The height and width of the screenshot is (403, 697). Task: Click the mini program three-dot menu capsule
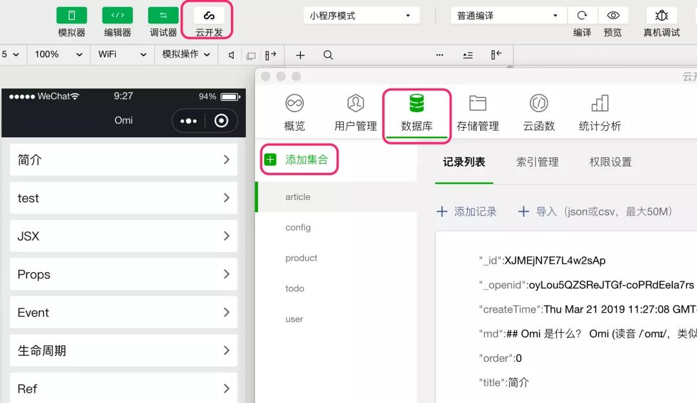188,121
